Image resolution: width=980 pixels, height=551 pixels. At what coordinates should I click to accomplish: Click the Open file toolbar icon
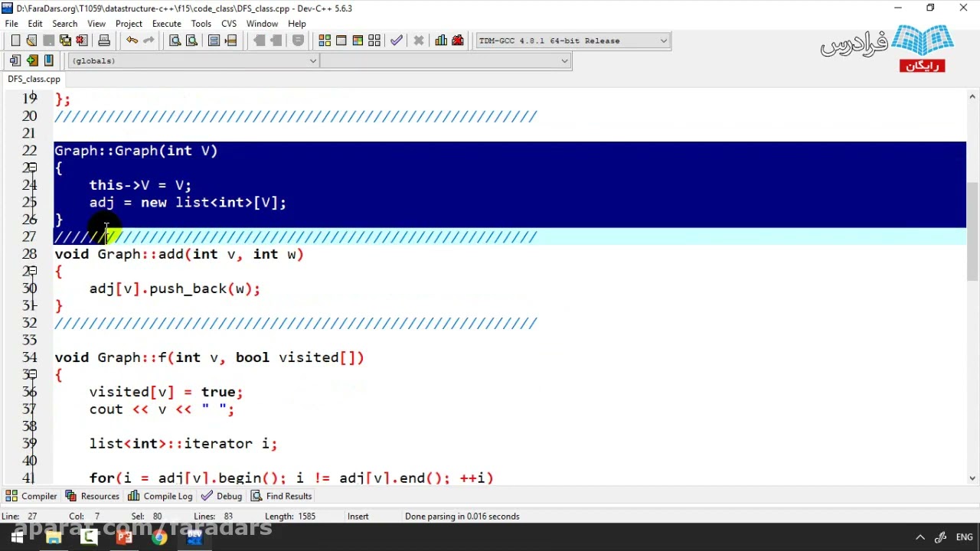coord(32,41)
